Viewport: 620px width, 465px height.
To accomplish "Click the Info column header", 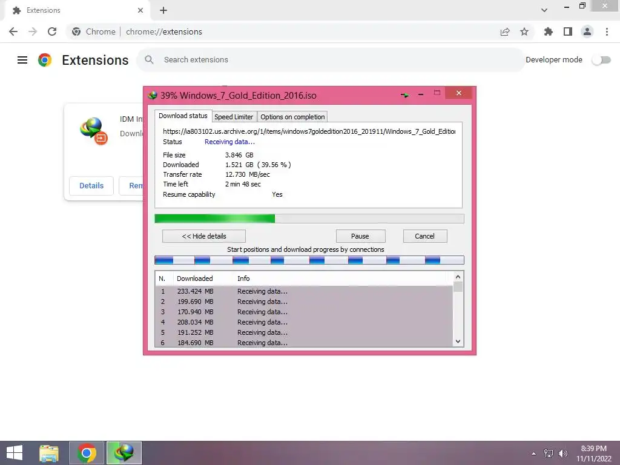I will (243, 279).
